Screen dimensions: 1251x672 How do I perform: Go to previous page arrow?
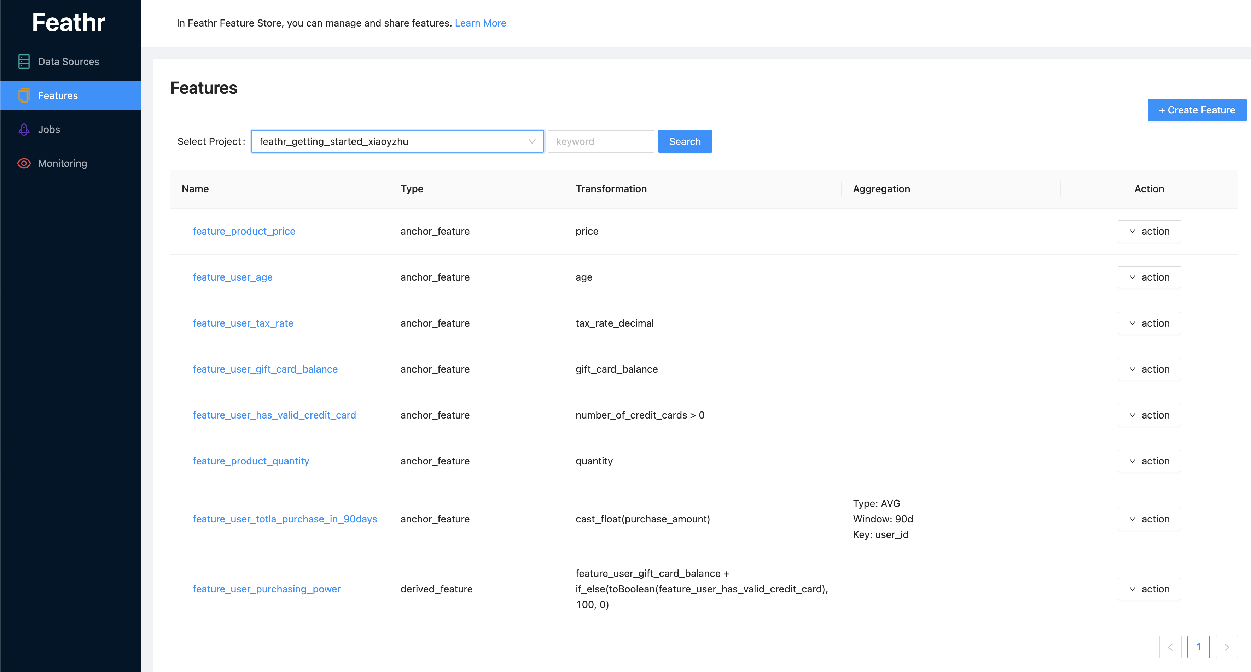[1170, 647]
